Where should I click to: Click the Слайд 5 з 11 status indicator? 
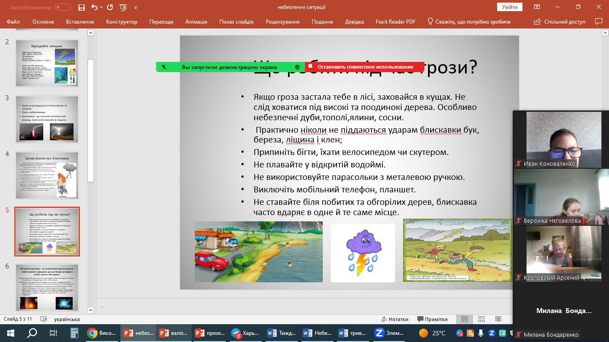[18, 319]
